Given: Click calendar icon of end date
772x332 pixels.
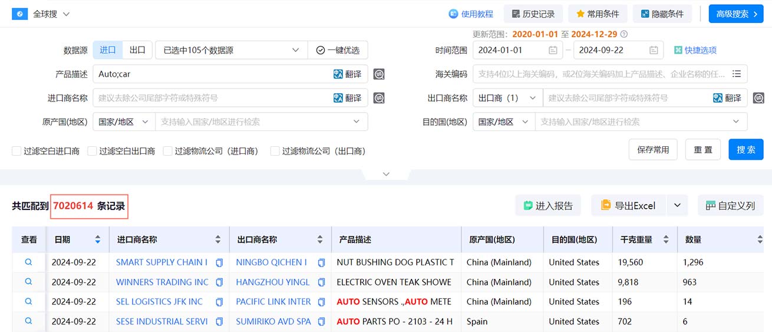Looking at the screenshot, I should click(x=654, y=50).
